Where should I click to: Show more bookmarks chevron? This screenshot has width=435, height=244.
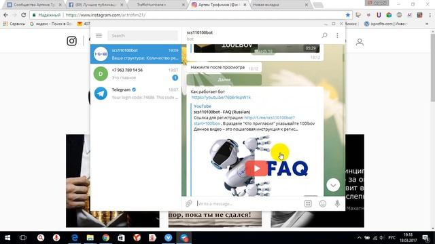coord(427,24)
